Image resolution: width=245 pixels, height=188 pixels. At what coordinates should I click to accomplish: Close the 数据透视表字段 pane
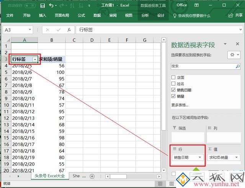[237, 44]
